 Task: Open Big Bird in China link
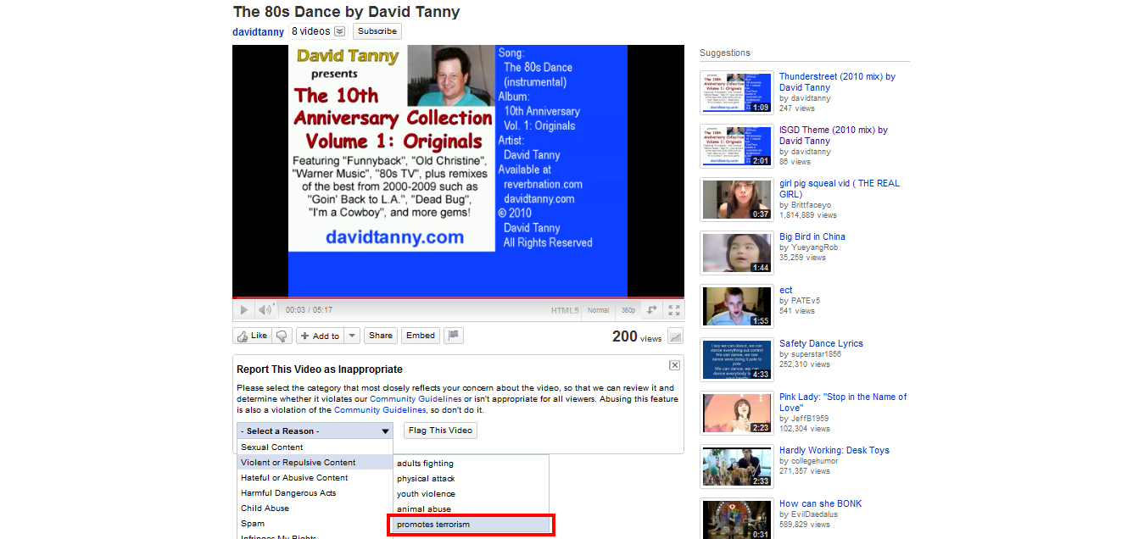(x=812, y=236)
